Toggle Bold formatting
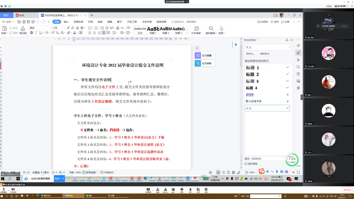 pyautogui.click(x=32, y=33)
